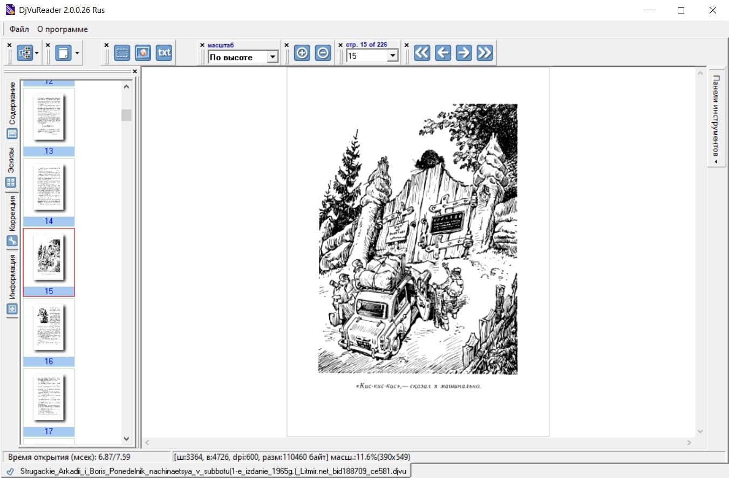Screen dimensions: 729x478
Task: Click the Эскизы grid icon
Action: click(12, 182)
